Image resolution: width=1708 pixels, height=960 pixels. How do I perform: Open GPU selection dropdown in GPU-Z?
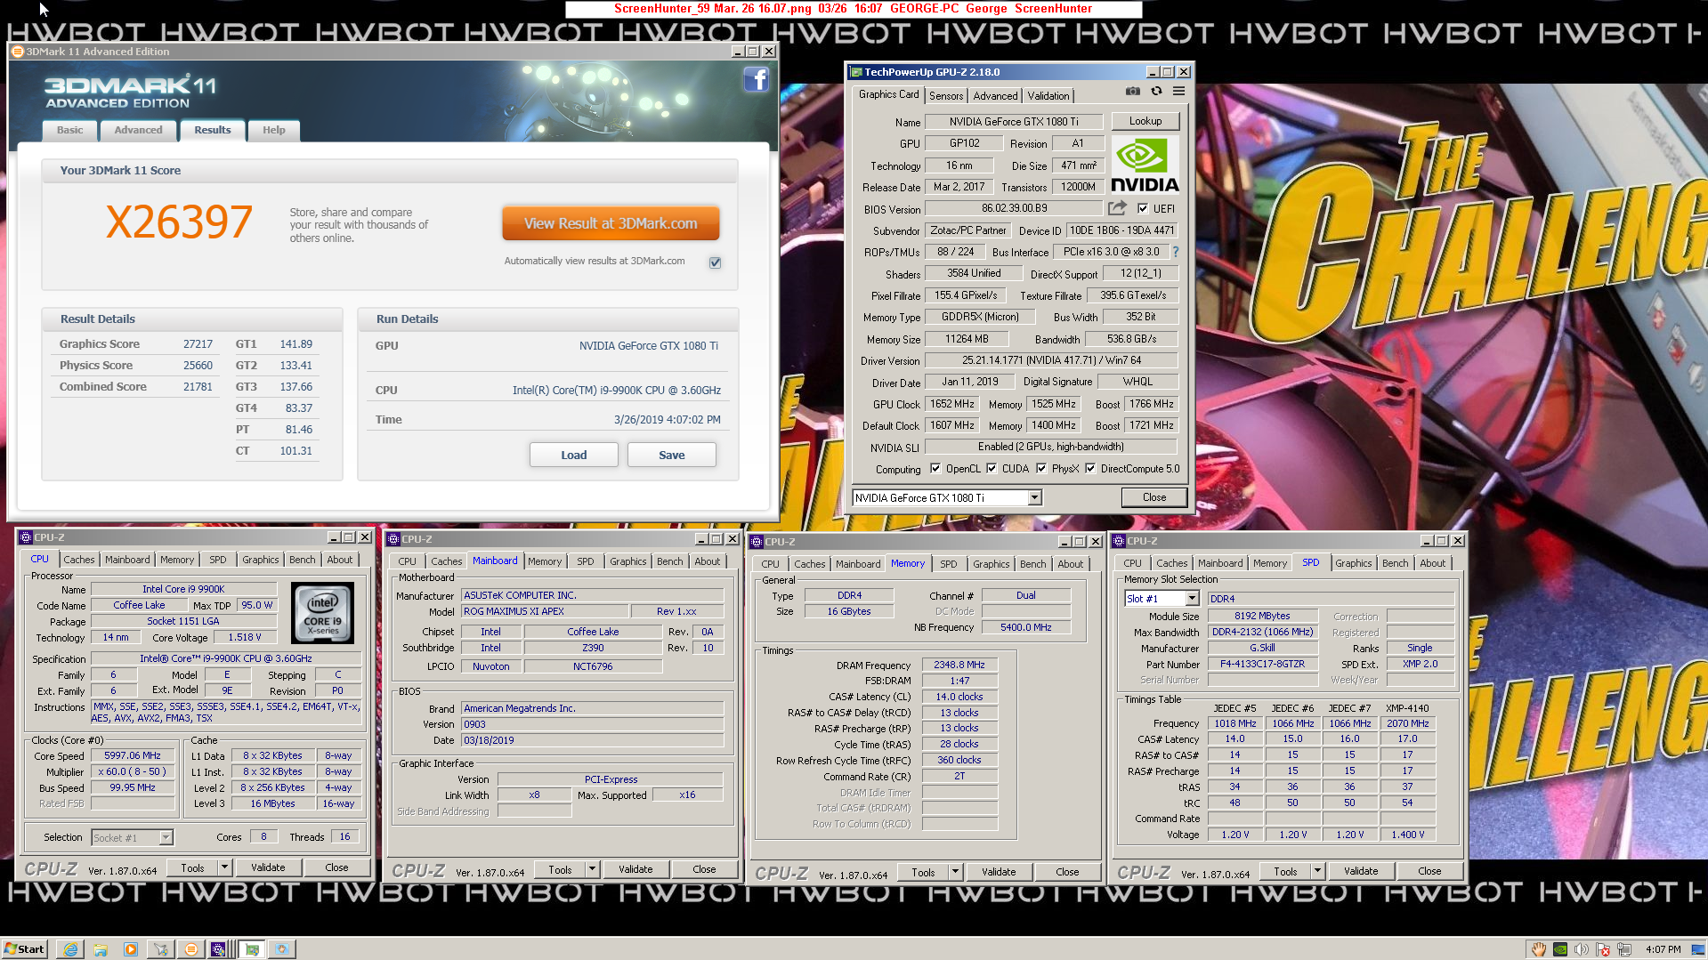click(1034, 498)
